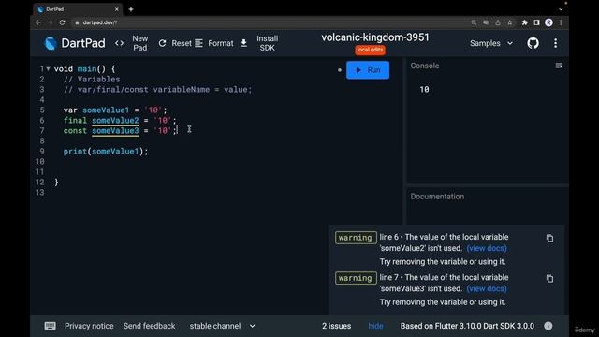
Task: Click the console output value 10
Action: click(424, 90)
